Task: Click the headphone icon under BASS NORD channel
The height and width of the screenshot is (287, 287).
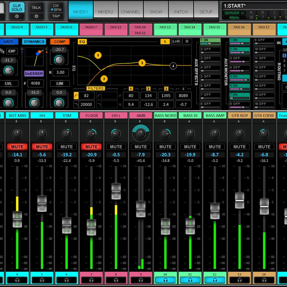Action: 166,280
